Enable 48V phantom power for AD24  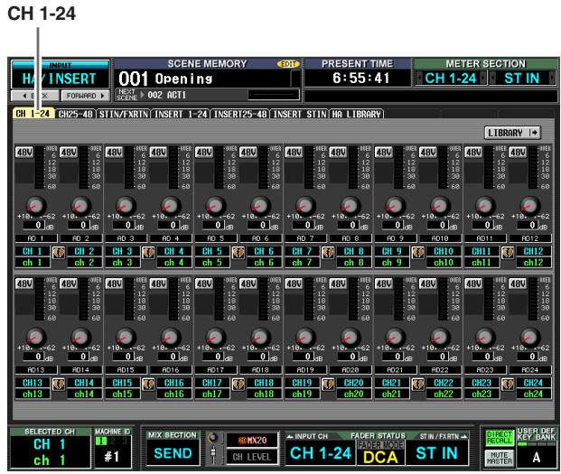[x=518, y=283]
